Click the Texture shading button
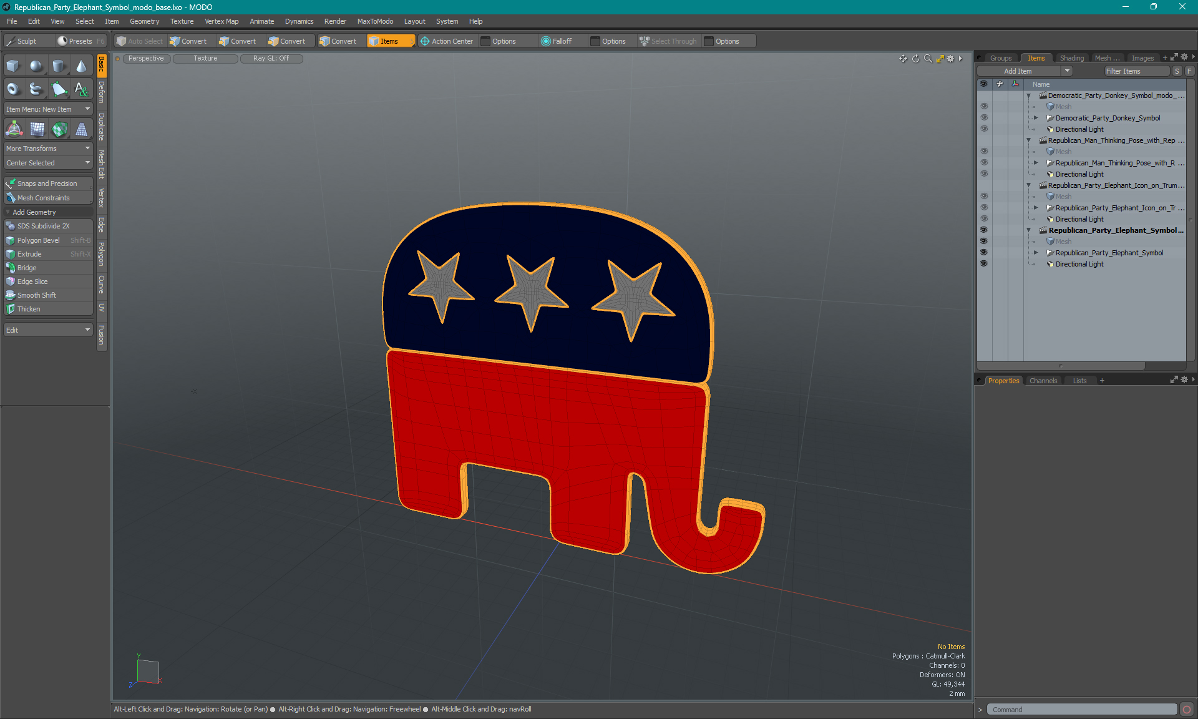1198x719 pixels. click(x=205, y=59)
